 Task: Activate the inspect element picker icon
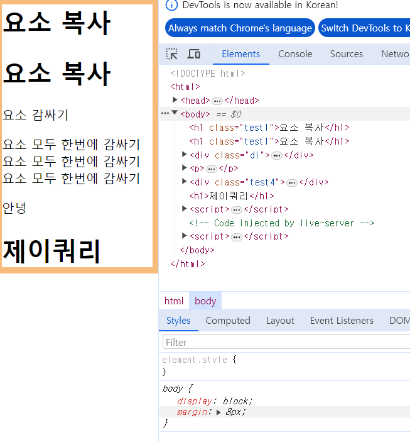(172, 54)
